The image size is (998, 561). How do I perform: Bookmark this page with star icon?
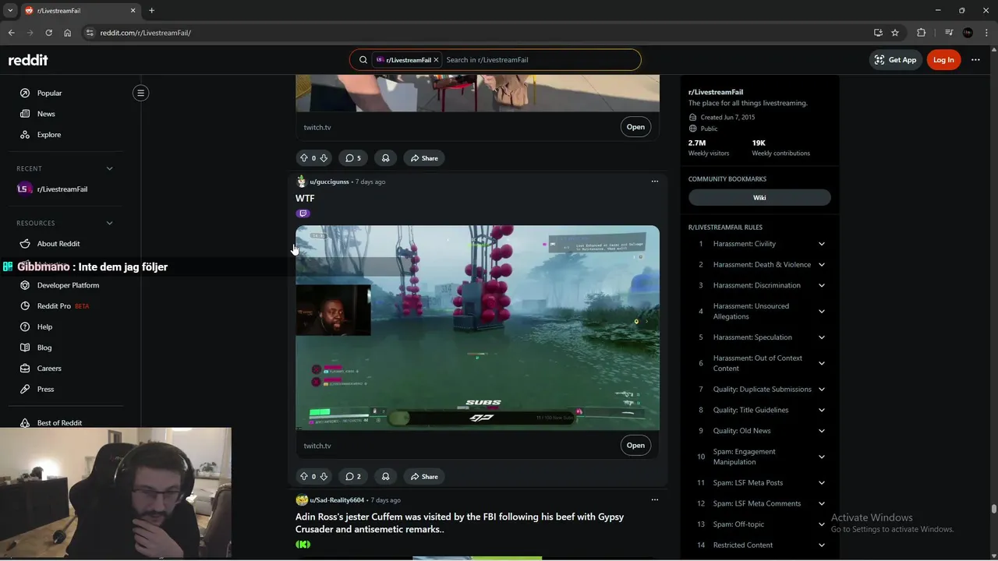895,33
